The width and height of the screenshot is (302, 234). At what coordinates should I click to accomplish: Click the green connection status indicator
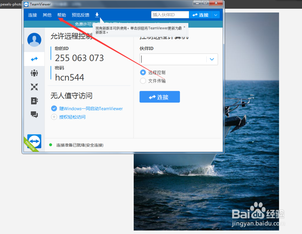51,145
